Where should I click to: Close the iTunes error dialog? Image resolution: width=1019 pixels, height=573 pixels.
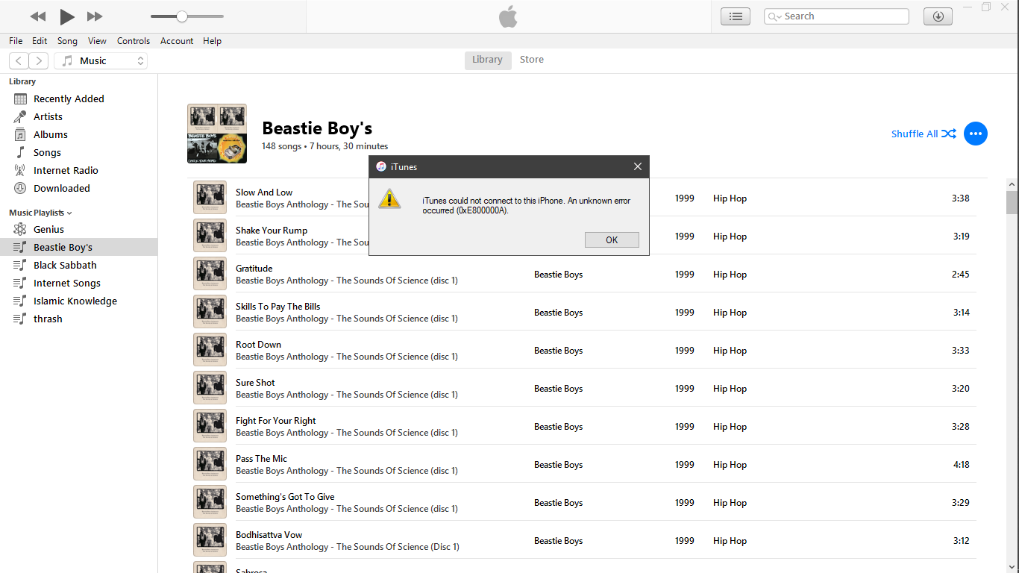(638, 166)
